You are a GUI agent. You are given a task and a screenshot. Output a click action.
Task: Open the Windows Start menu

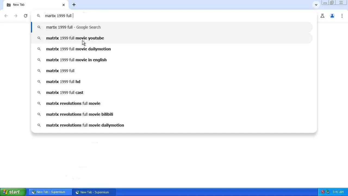[13, 192]
